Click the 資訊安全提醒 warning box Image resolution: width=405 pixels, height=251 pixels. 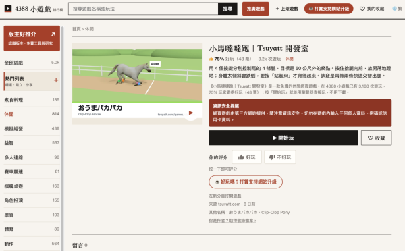[300, 113]
